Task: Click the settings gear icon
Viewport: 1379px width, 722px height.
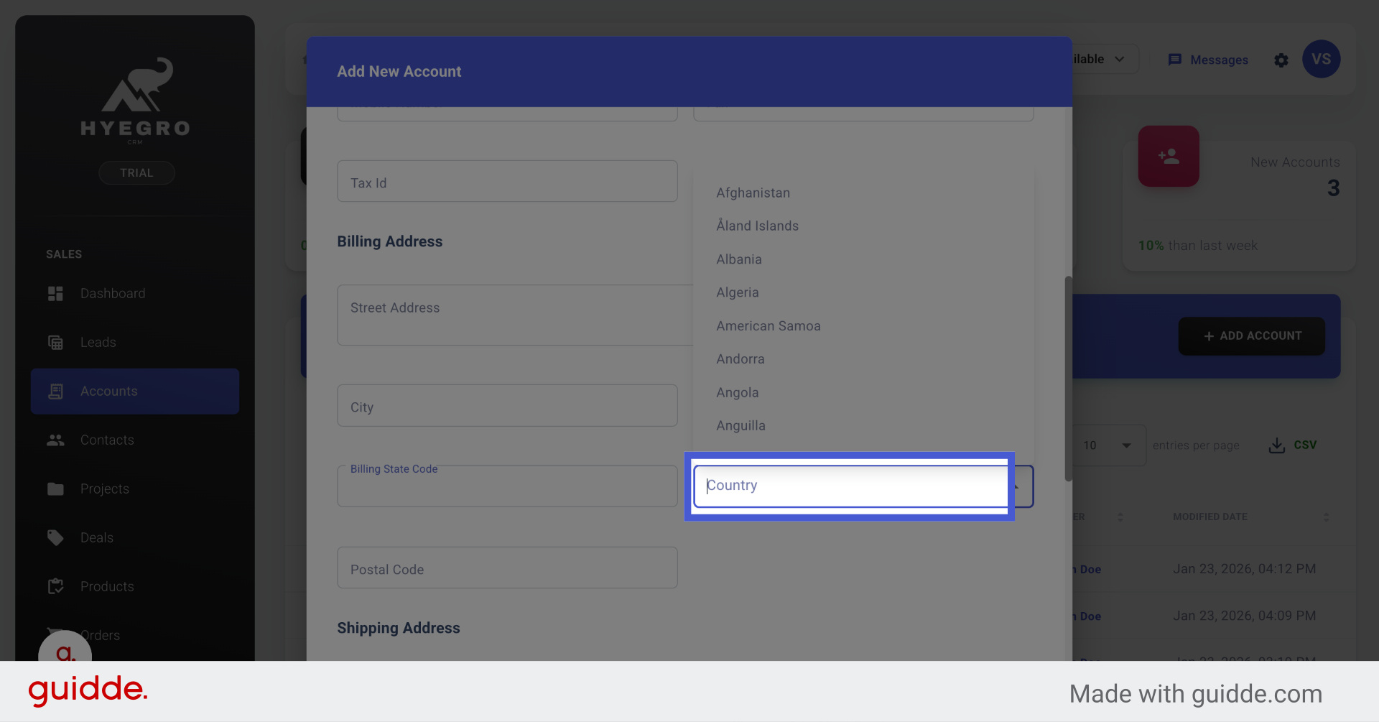Action: [x=1281, y=61]
